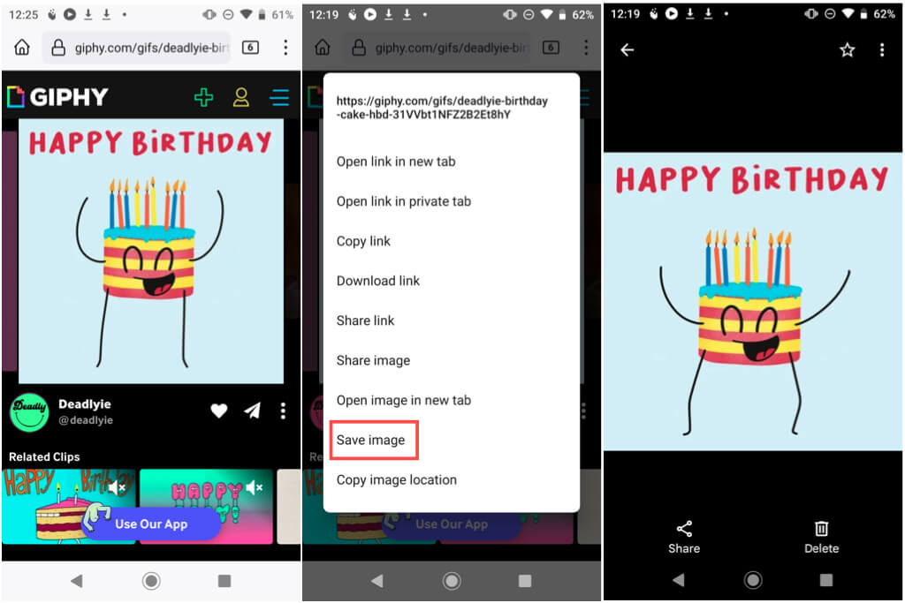Image resolution: width=905 pixels, height=603 pixels.
Task: Select Open image in new tab
Action: pyautogui.click(x=403, y=400)
